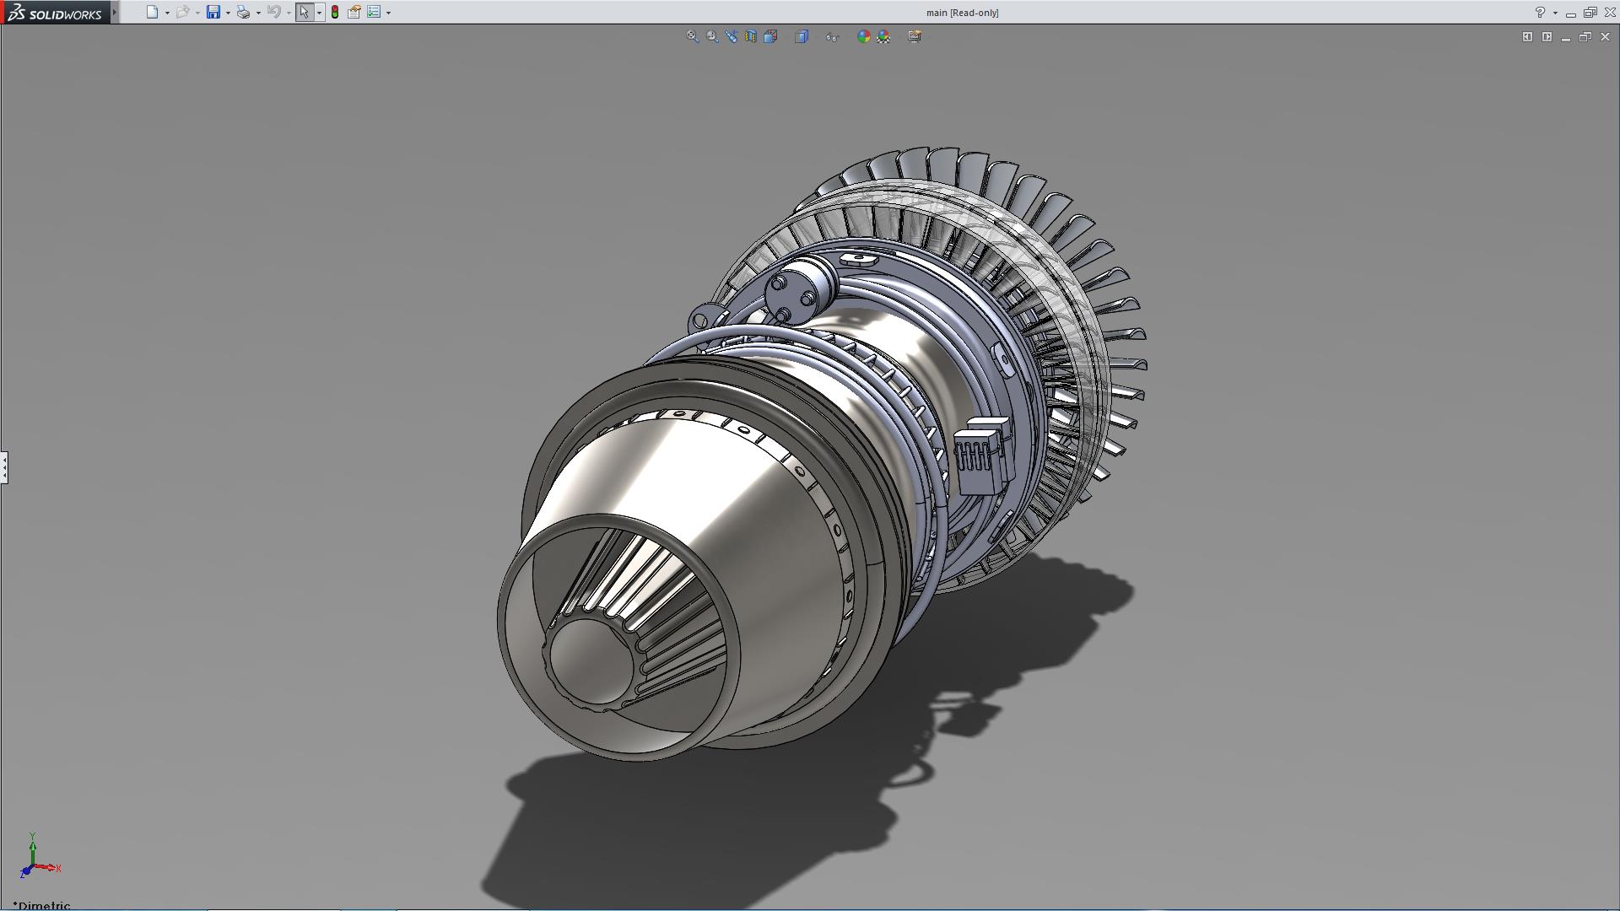The width and height of the screenshot is (1620, 911).
Task: Expand the SolidWorks menu flyout arrow
Action: click(115, 12)
